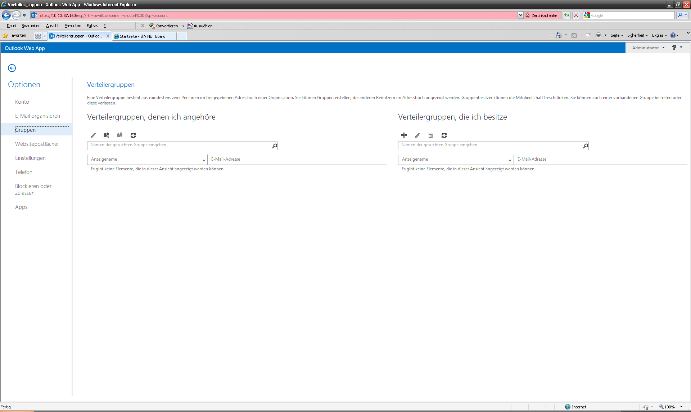Open the zoom level 100% dropdown

(681, 407)
